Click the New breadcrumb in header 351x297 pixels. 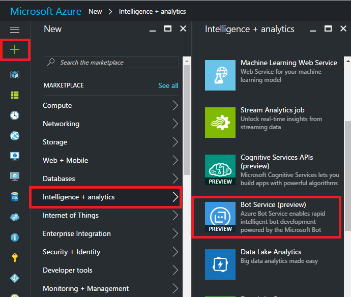(95, 11)
